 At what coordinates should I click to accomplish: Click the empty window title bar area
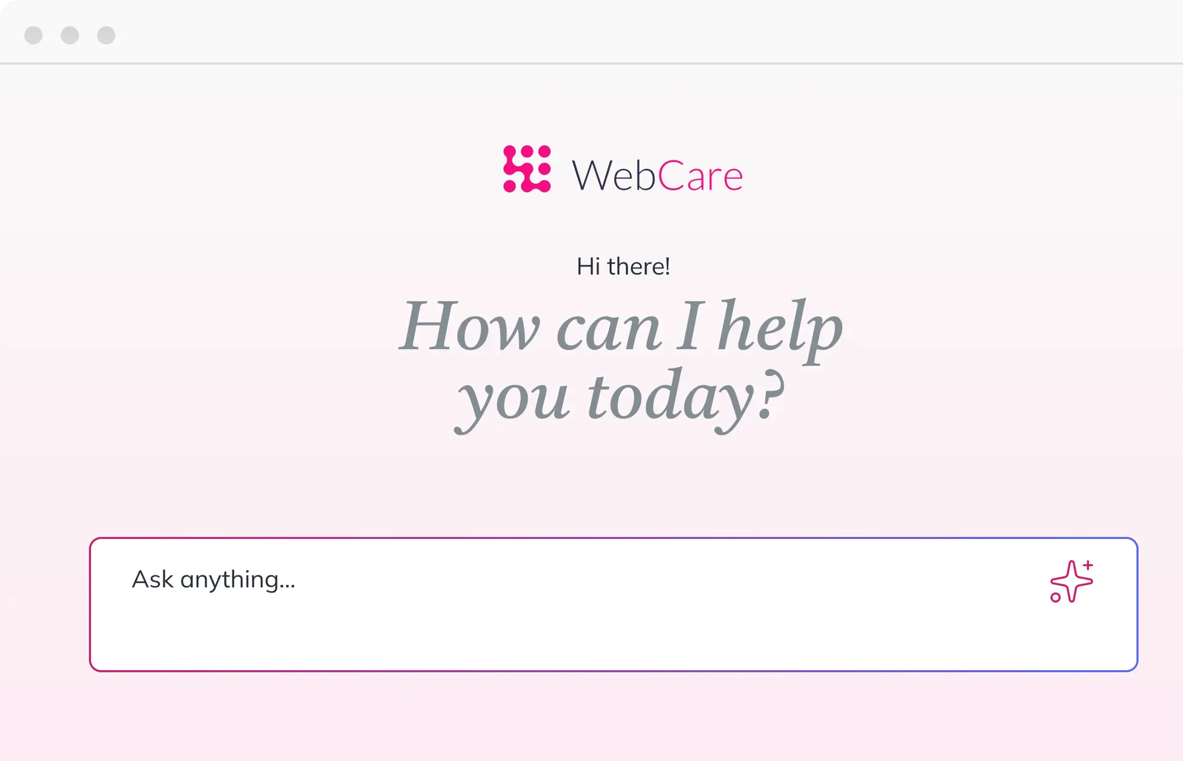591,32
